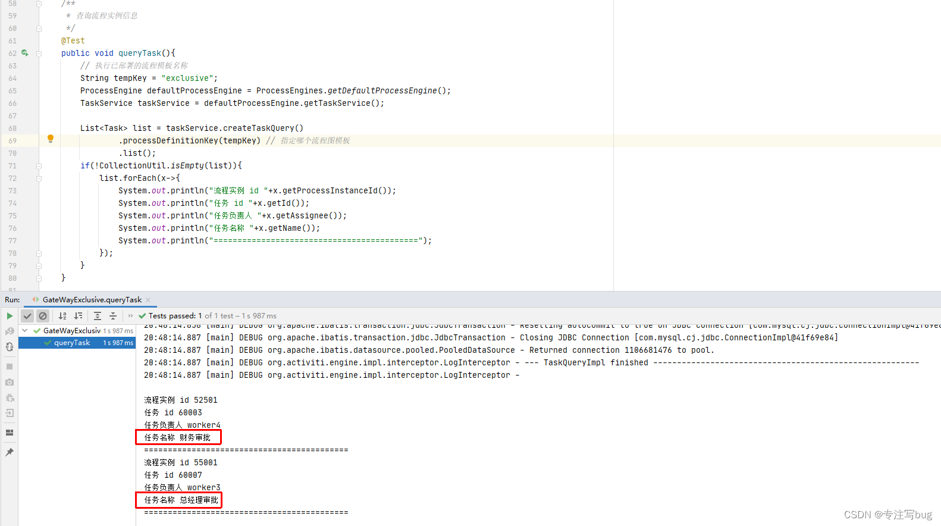Click the fold end marker at line 78
This screenshot has width=941, height=526.
click(39, 253)
